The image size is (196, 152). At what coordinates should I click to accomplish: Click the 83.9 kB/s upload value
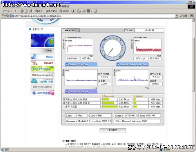[x=155, y=59]
